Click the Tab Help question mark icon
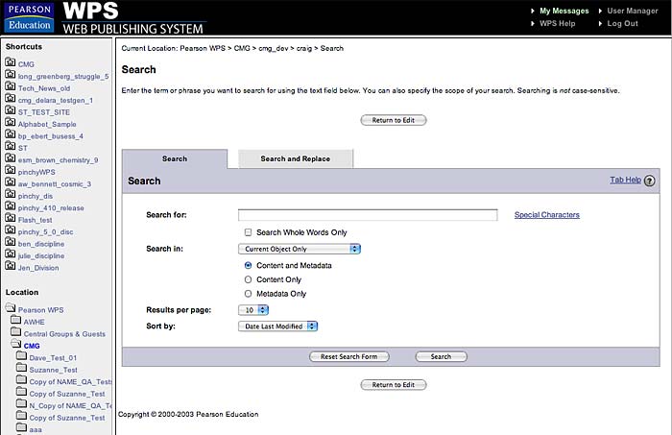 649,181
